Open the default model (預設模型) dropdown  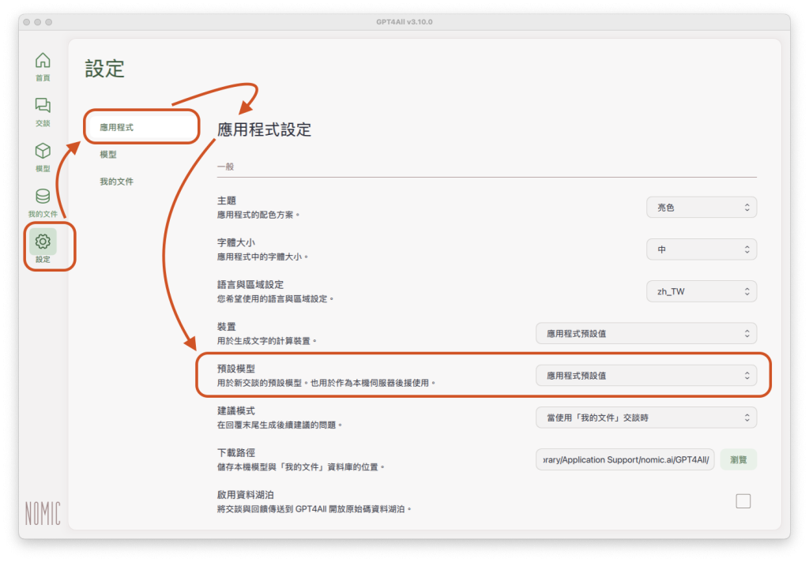point(645,376)
